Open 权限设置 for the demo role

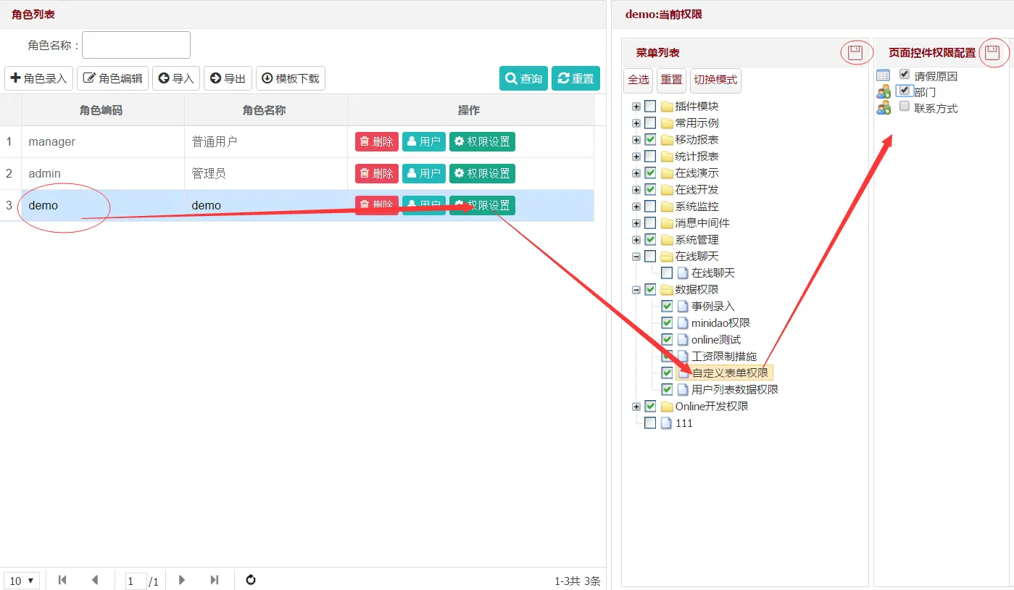[482, 205]
